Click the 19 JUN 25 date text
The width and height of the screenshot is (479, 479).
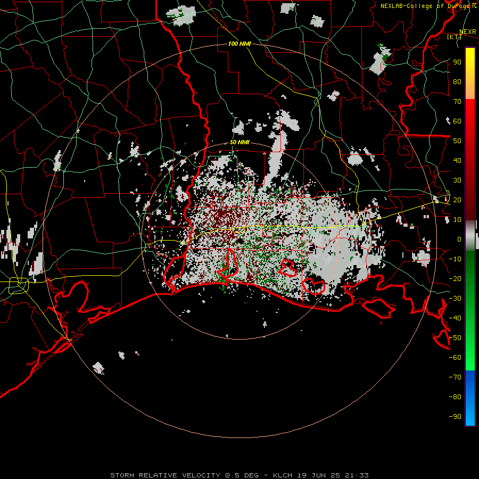pos(319,475)
